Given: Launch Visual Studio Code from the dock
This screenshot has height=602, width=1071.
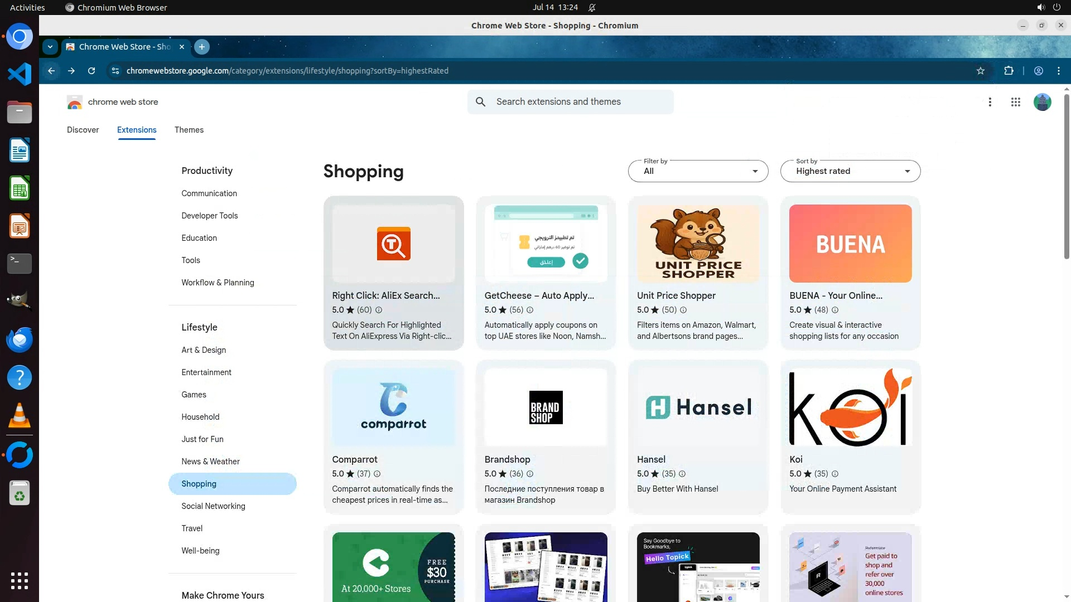Looking at the screenshot, I should coord(20,74).
